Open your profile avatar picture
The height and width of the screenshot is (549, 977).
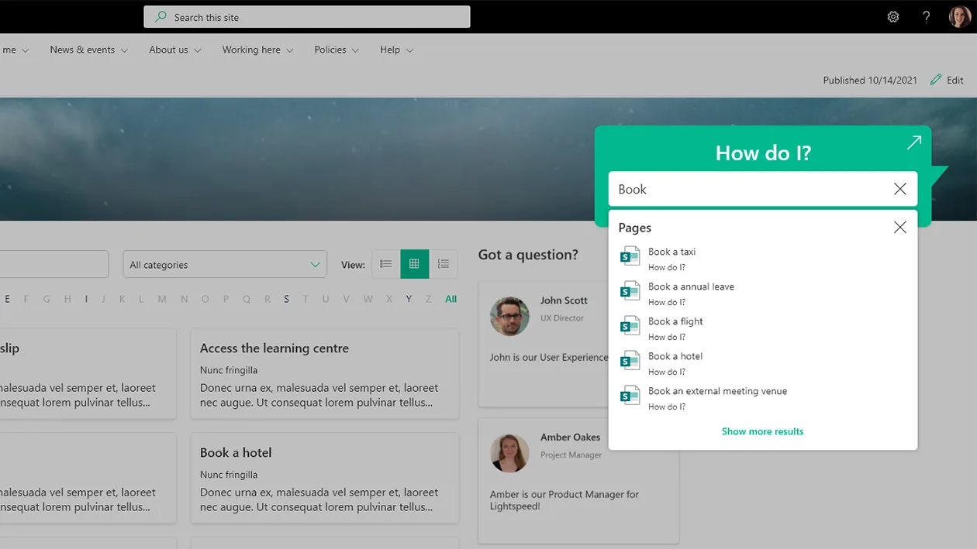[x=959, y=16]
